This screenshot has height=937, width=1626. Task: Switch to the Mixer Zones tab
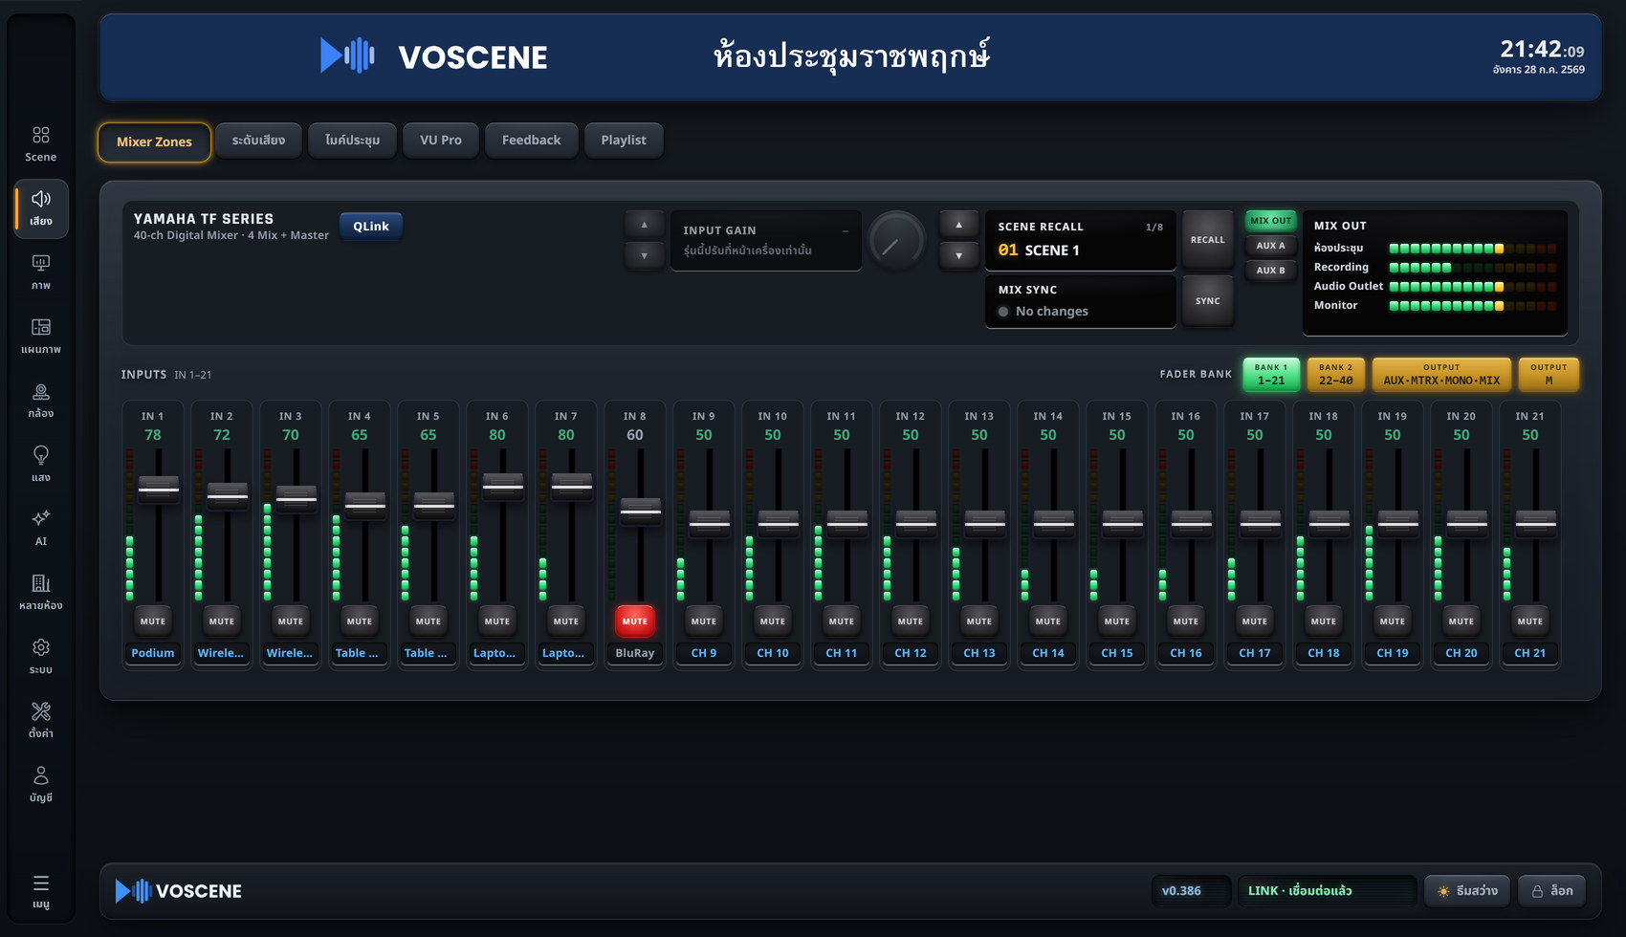click(154, 142)
